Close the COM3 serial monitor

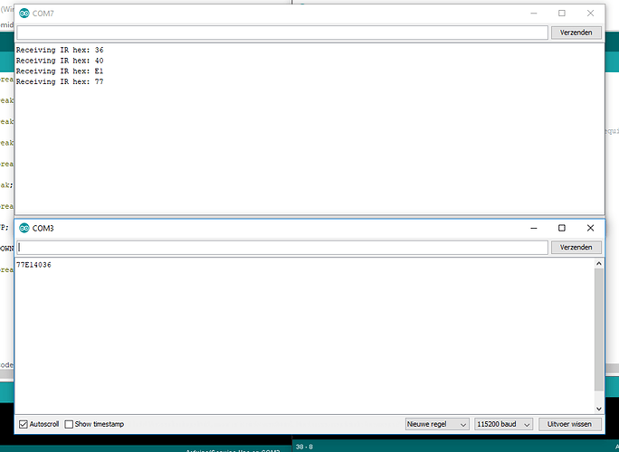(x=590, y=228)
